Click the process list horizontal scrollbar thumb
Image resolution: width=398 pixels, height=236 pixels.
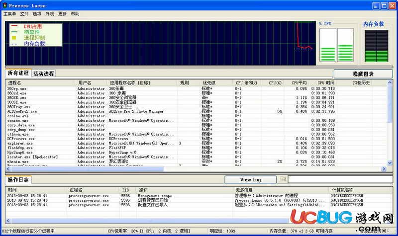[x=88, y=169]
